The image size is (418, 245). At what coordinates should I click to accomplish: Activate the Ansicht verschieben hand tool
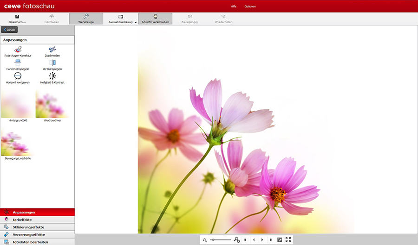(x=155, y=19)
